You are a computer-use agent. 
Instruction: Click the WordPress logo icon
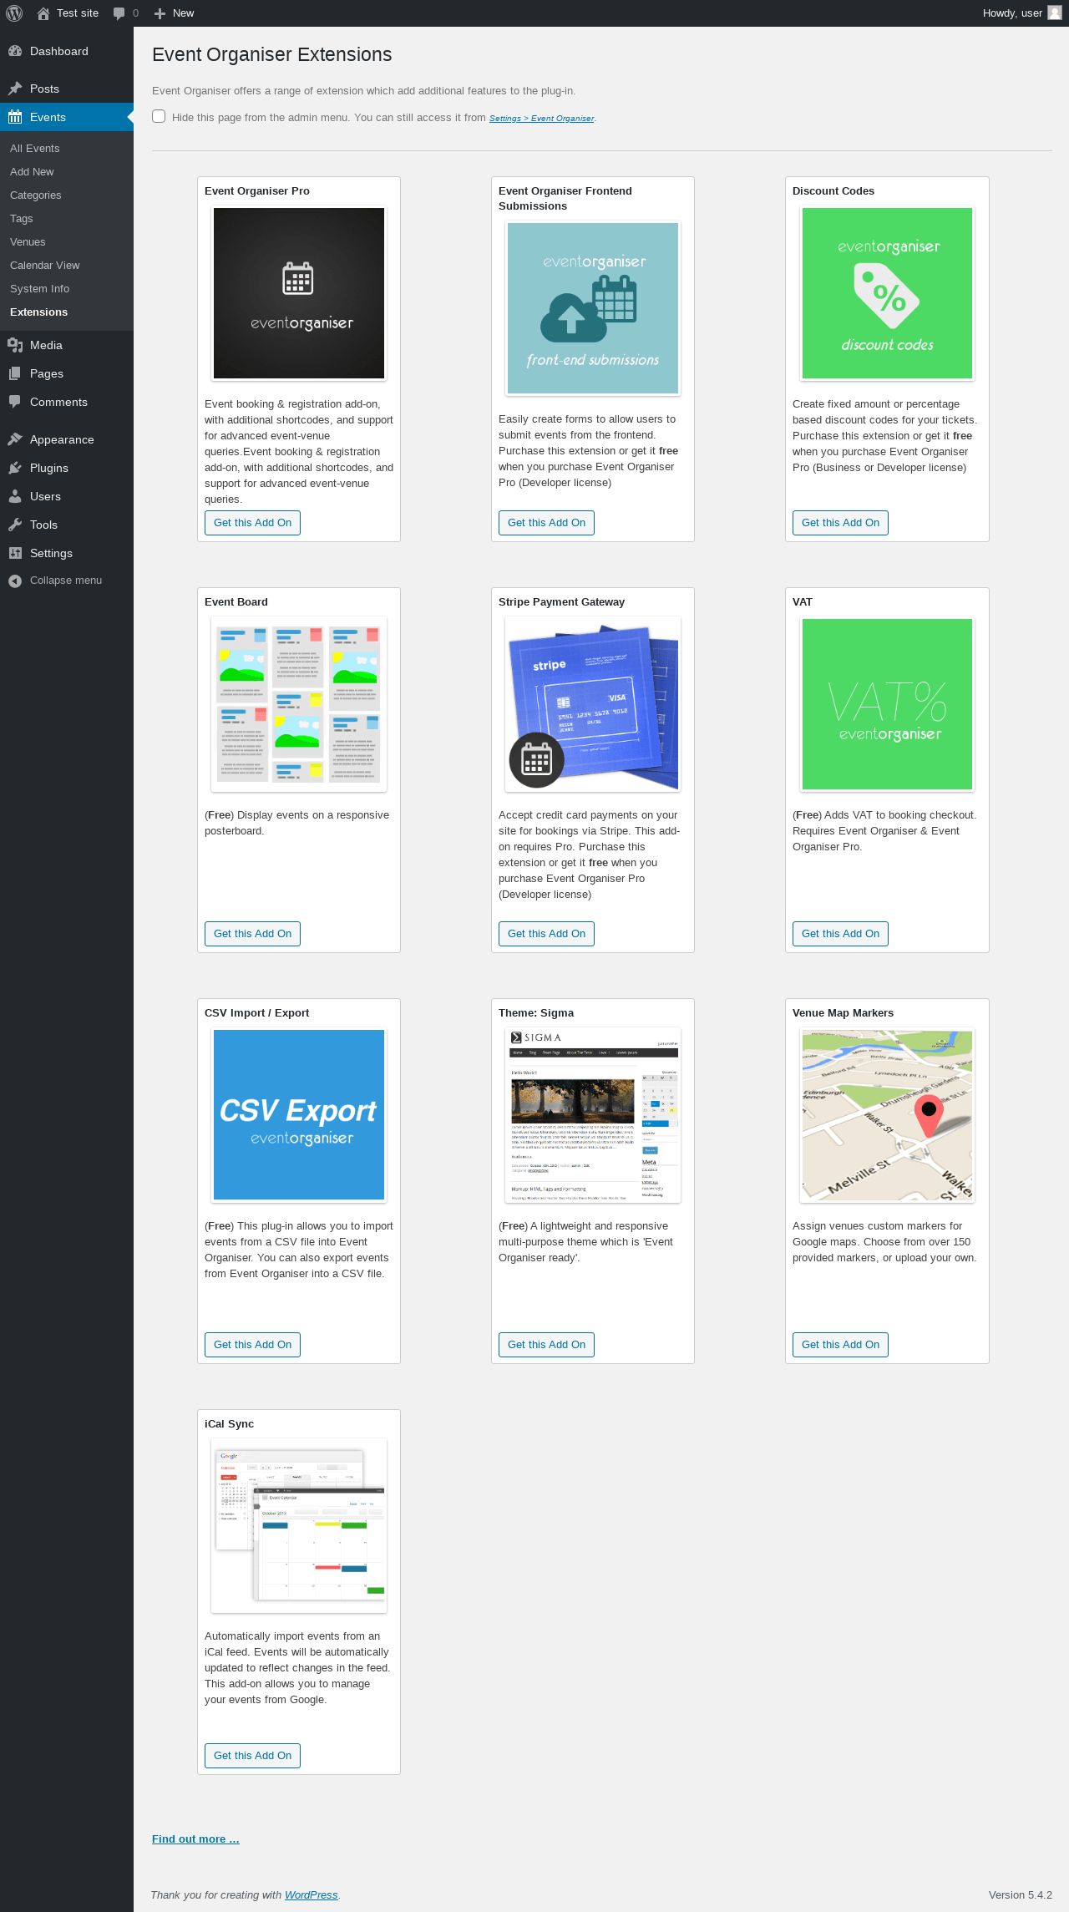[x=14, y=13]
